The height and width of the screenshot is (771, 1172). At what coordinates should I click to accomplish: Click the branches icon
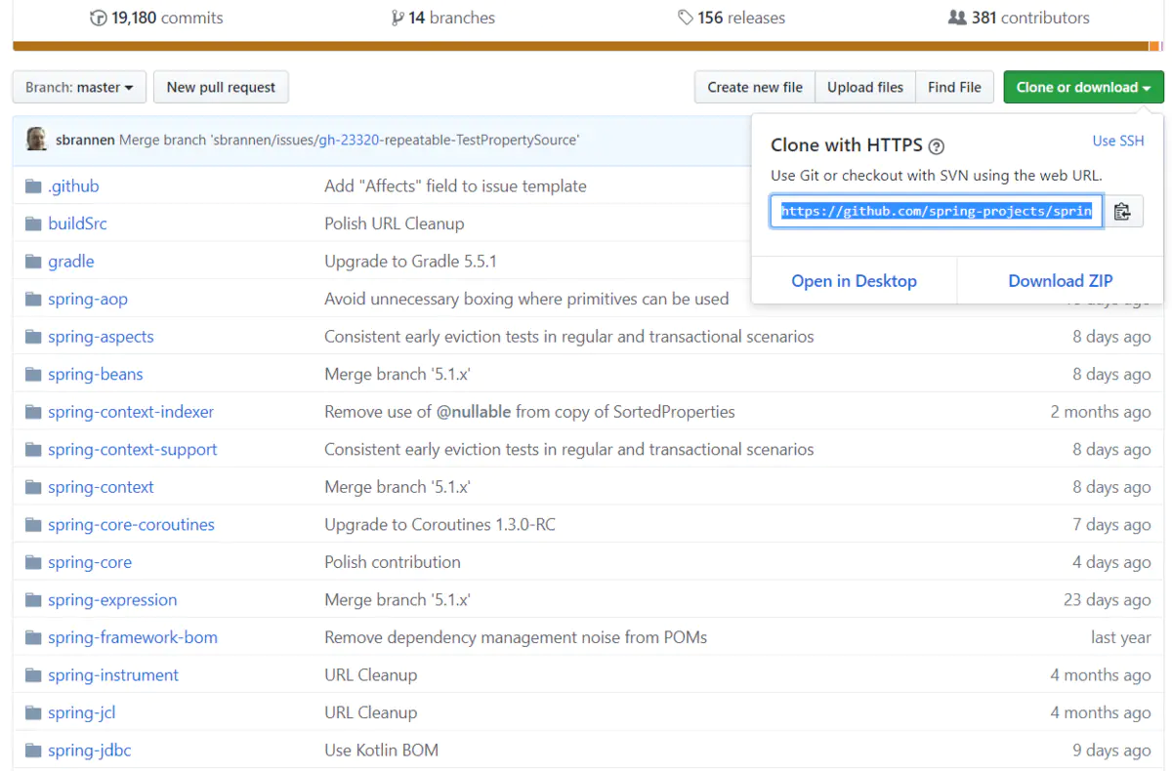[x=398, y=18]
